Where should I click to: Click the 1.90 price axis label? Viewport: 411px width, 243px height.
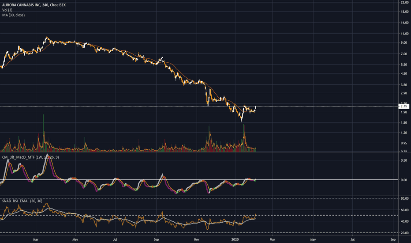tap(404, 112)
